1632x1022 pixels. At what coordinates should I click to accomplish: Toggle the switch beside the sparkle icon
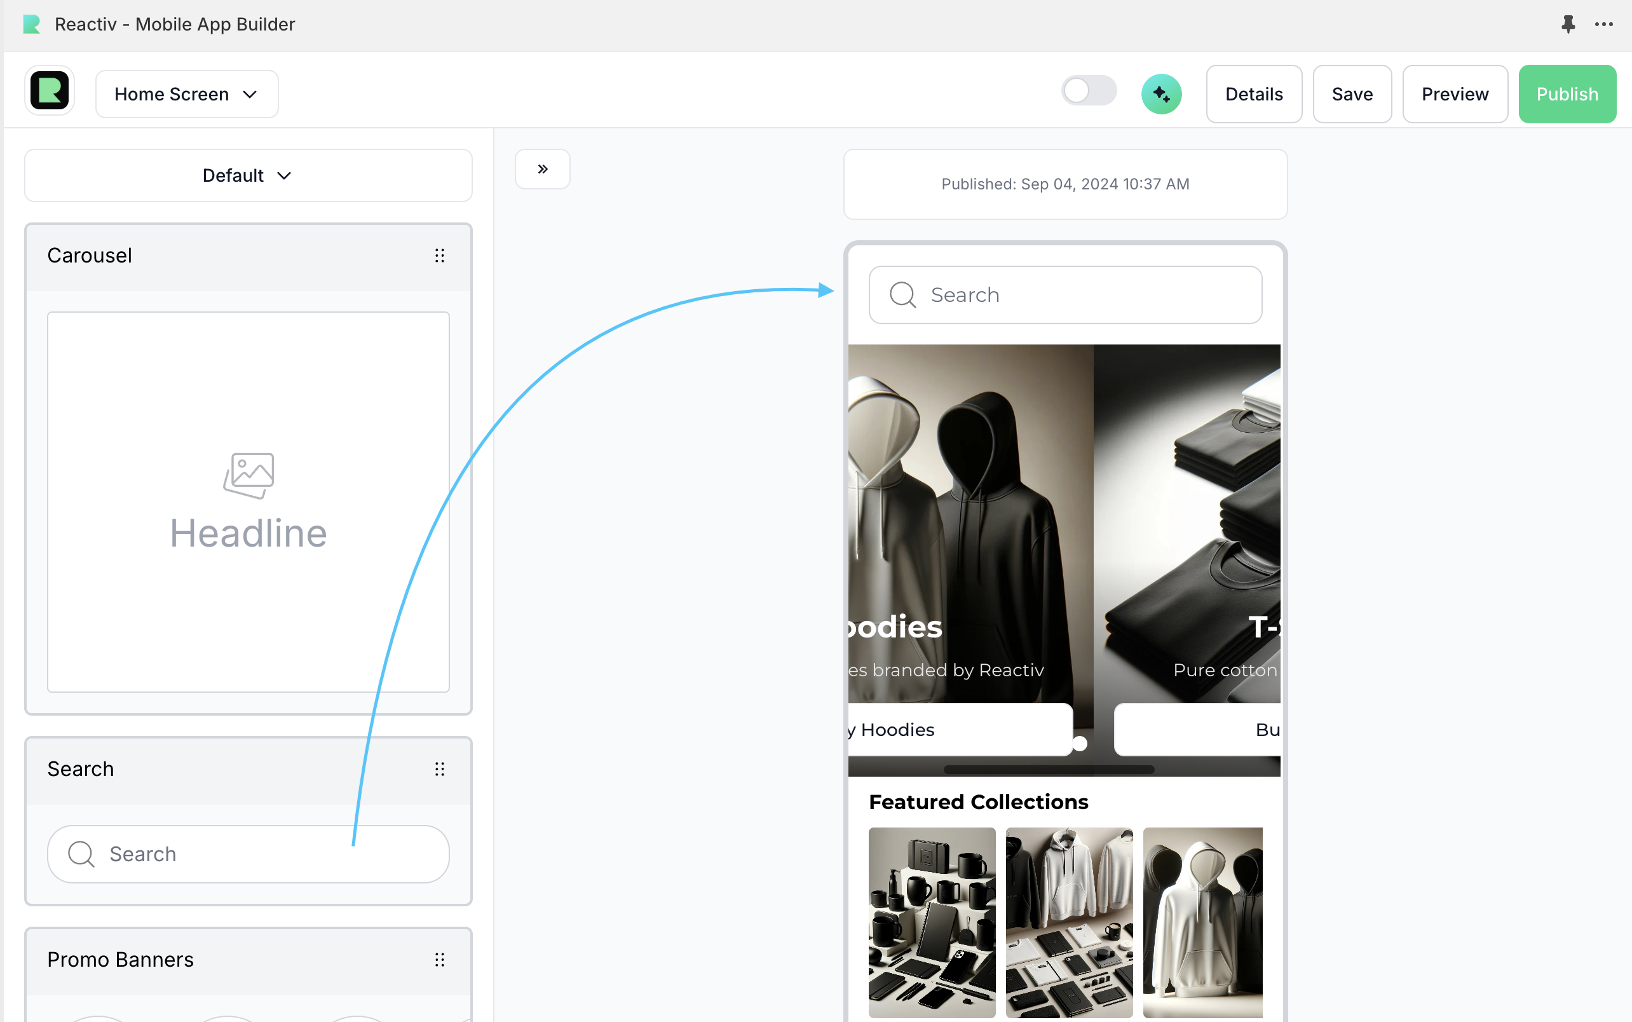click(1088, 92)
